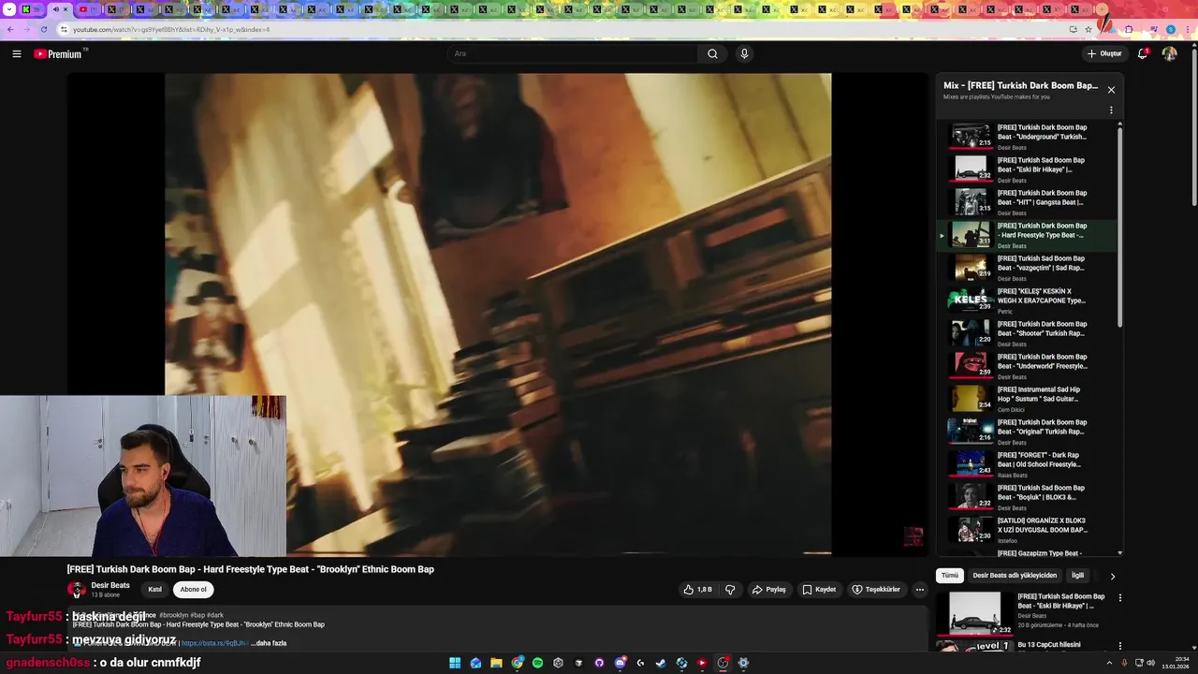Select "Original" Turkish Rap mix item
The height and width of the screenshot is (674, 1198).
coord(1027,431)
